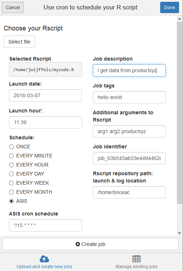The width and height of the screenshot is (183, 271).
Task: Click the cloud upload icon
Action: click(x=44, y=259)
